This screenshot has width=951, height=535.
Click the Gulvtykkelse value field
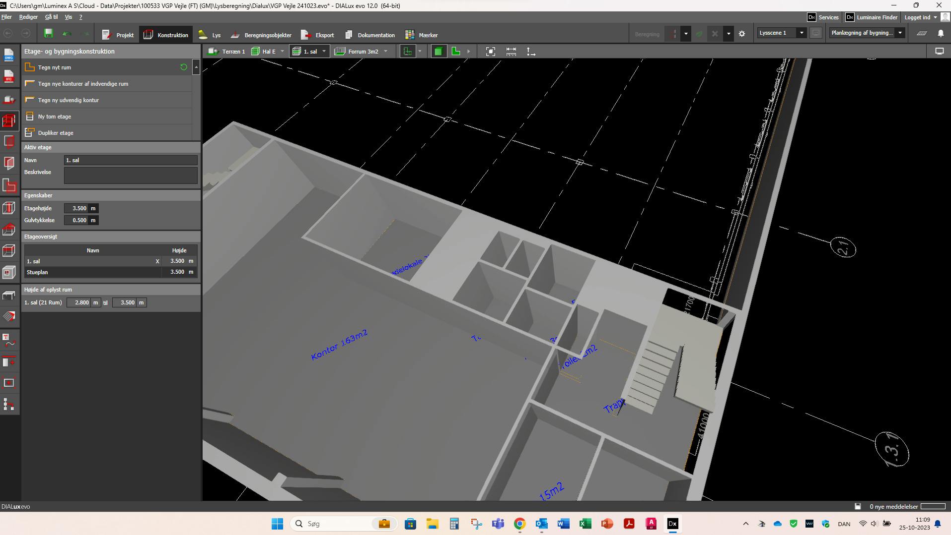coord(76,220)
